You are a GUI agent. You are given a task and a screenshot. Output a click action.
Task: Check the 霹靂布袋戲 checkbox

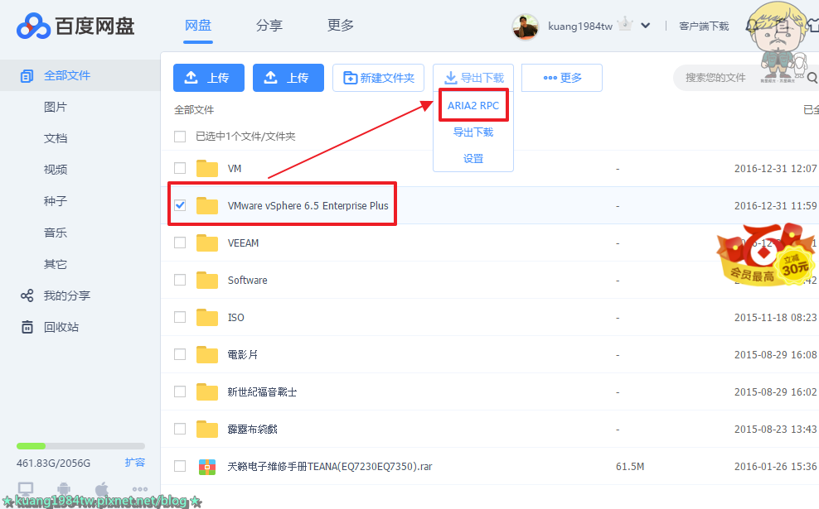pyautogui.click(x=180, y=429)
